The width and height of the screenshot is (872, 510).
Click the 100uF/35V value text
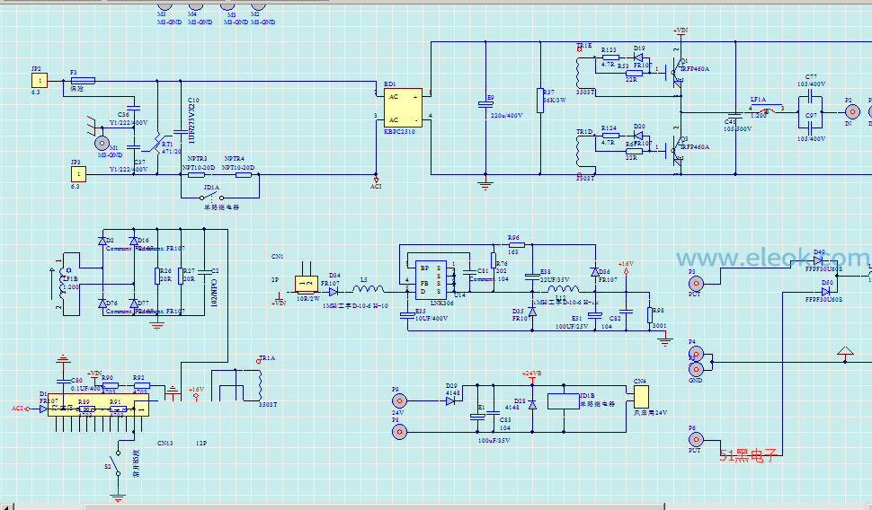tap(494, 441)
